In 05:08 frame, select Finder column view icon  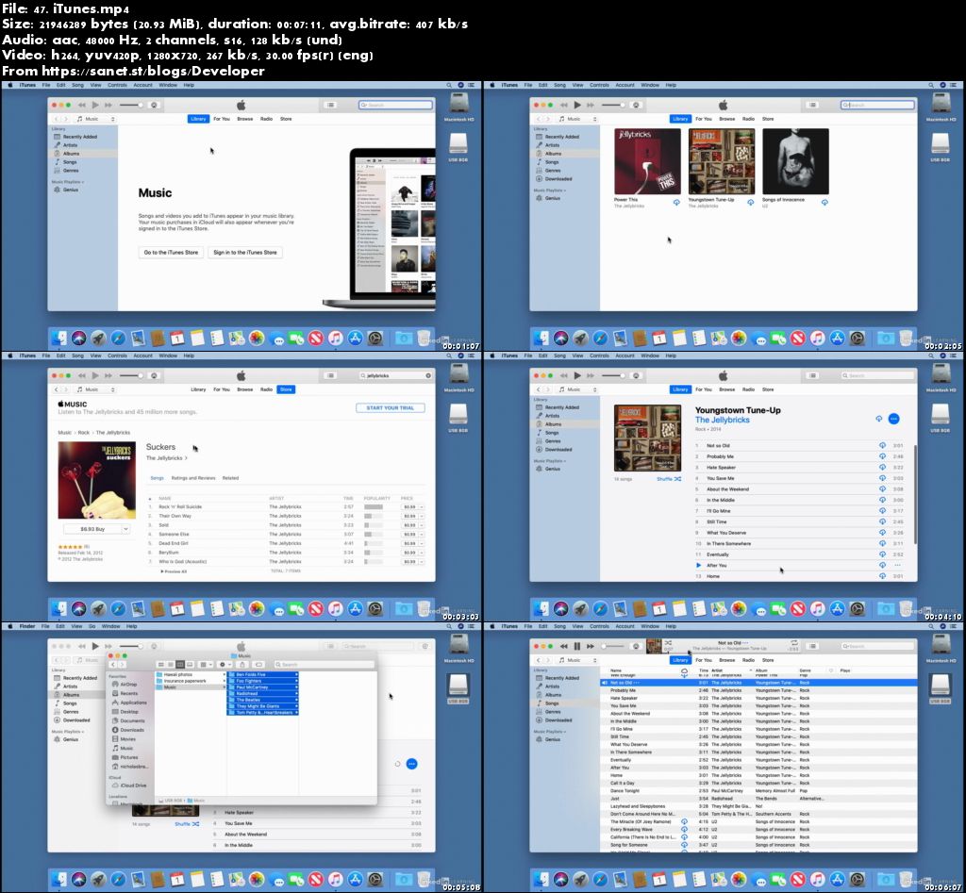(180, 665)
